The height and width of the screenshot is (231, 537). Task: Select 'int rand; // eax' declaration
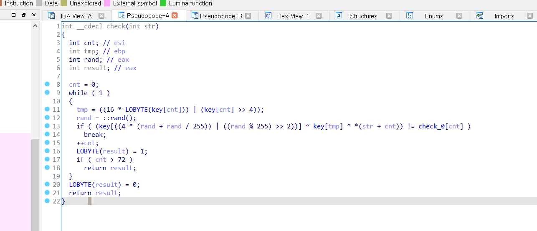[99, 60]
